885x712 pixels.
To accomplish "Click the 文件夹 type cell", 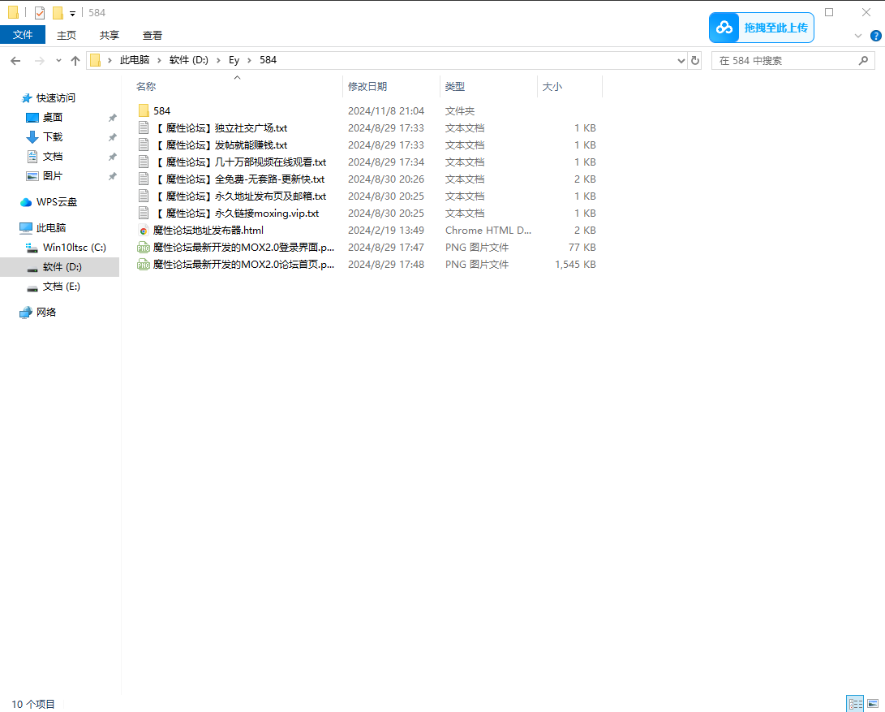I will coord(460,110).
